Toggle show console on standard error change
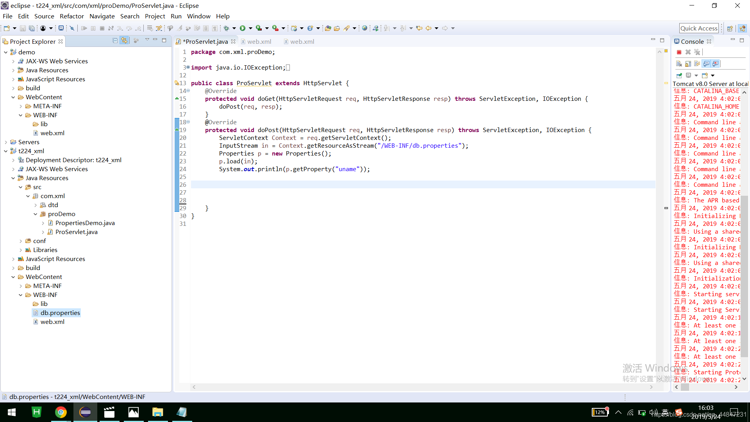Viewport: 750px width, 422px height. click(x=715, y=64)
